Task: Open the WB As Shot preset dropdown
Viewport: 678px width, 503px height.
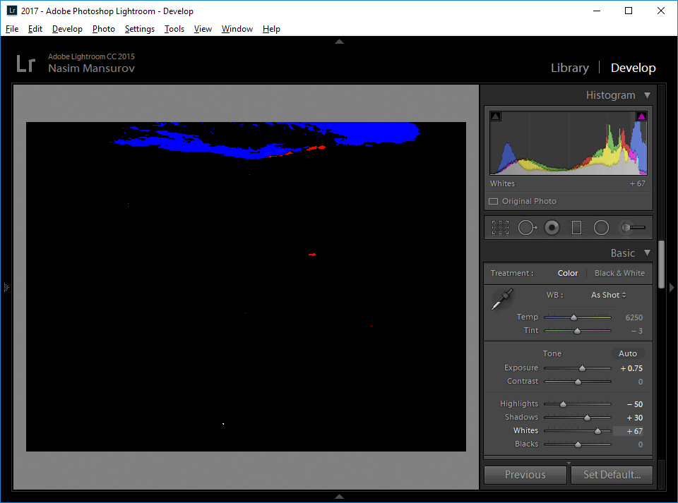Action: point(608,296)
